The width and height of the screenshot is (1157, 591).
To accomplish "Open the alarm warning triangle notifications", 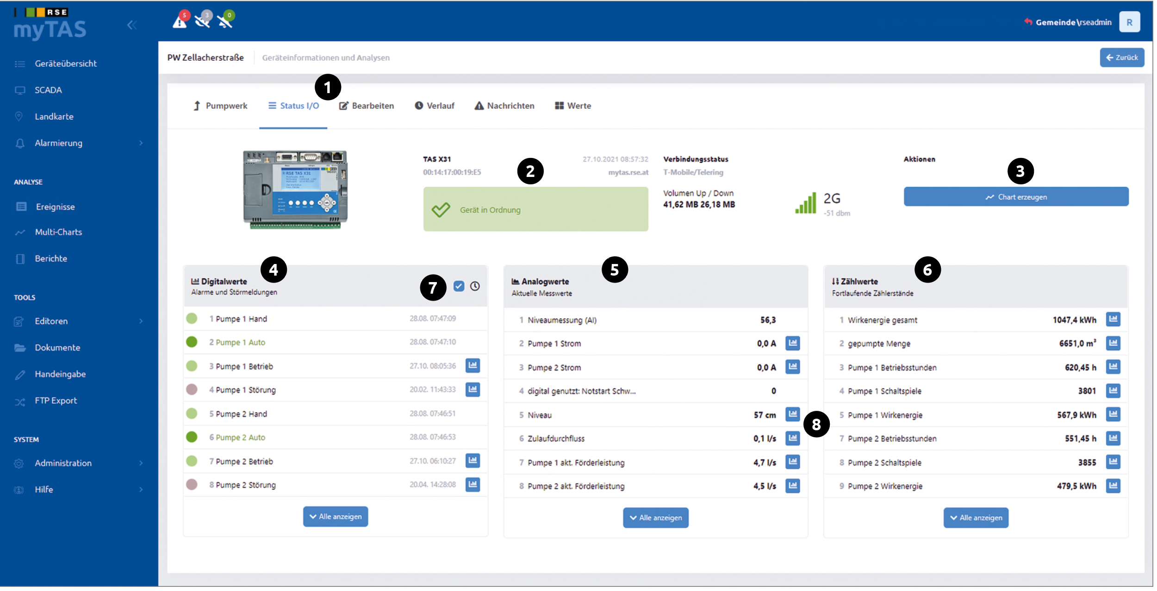I will 180,21.
